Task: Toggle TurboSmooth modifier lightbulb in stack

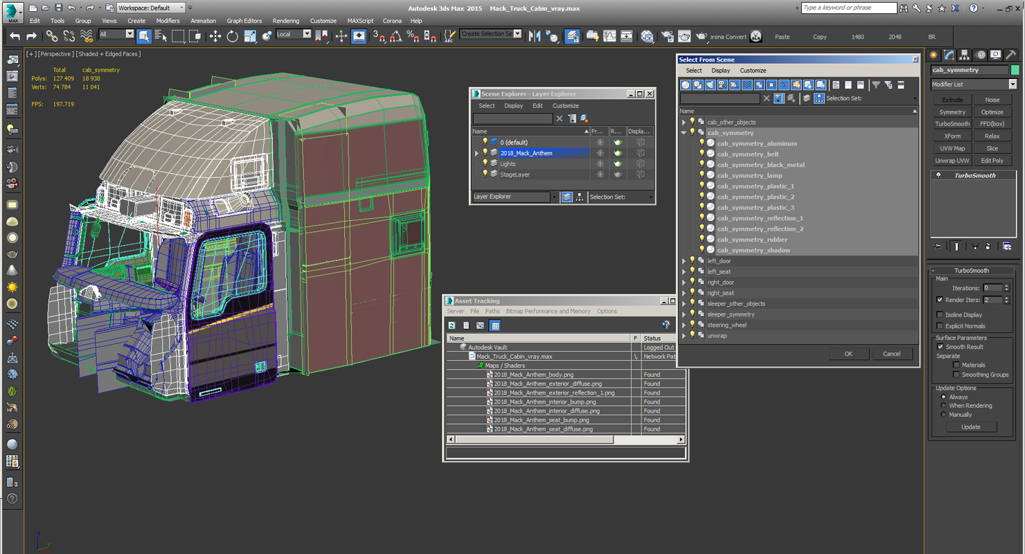Action: click(938, 175)
